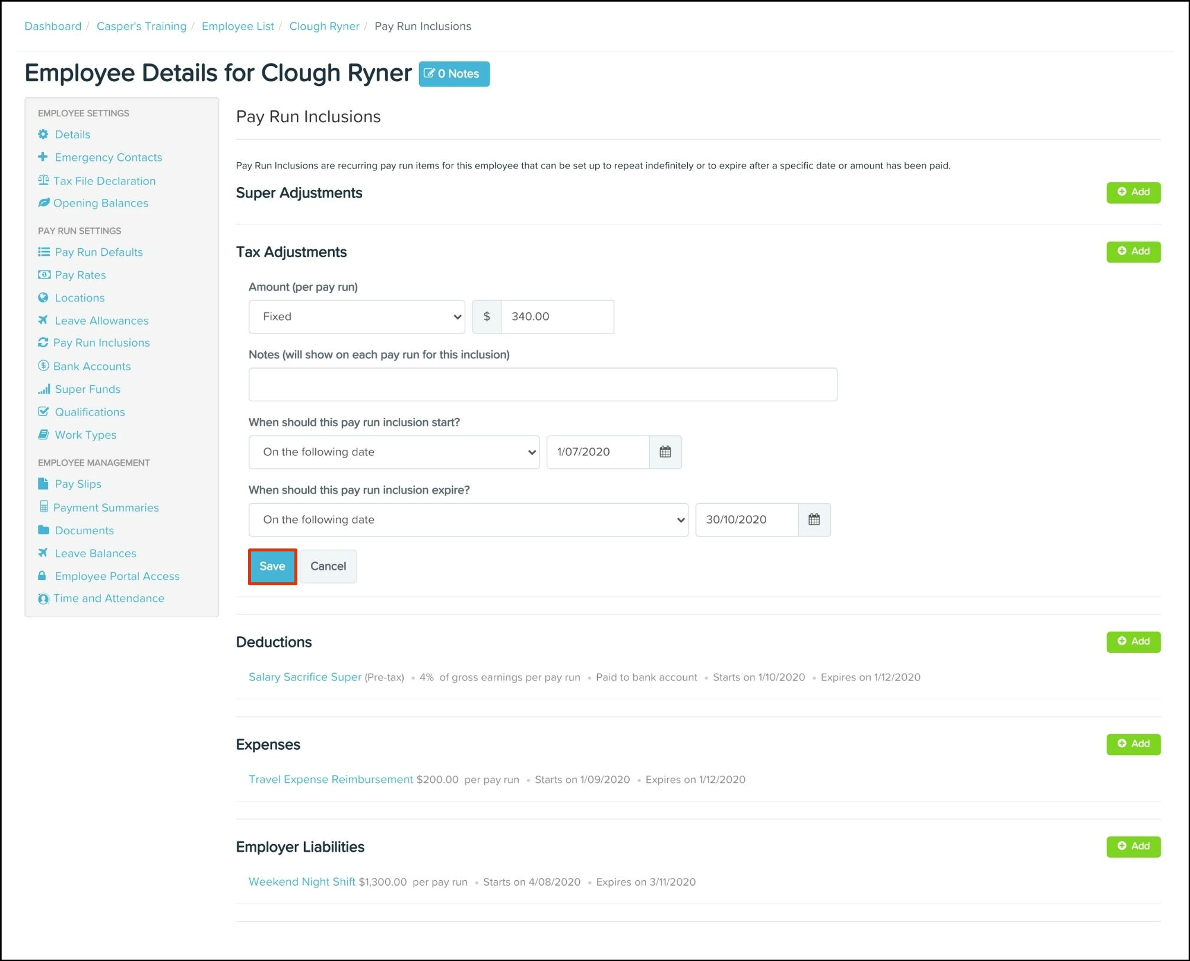Click the Notes text field
Image resolution: width=1190 pixels, height=961 pixels.
pyautogui.click(x=542, y=385)
